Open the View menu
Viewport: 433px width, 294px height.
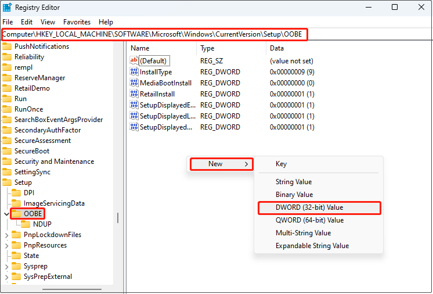click(x=48, y=22)
